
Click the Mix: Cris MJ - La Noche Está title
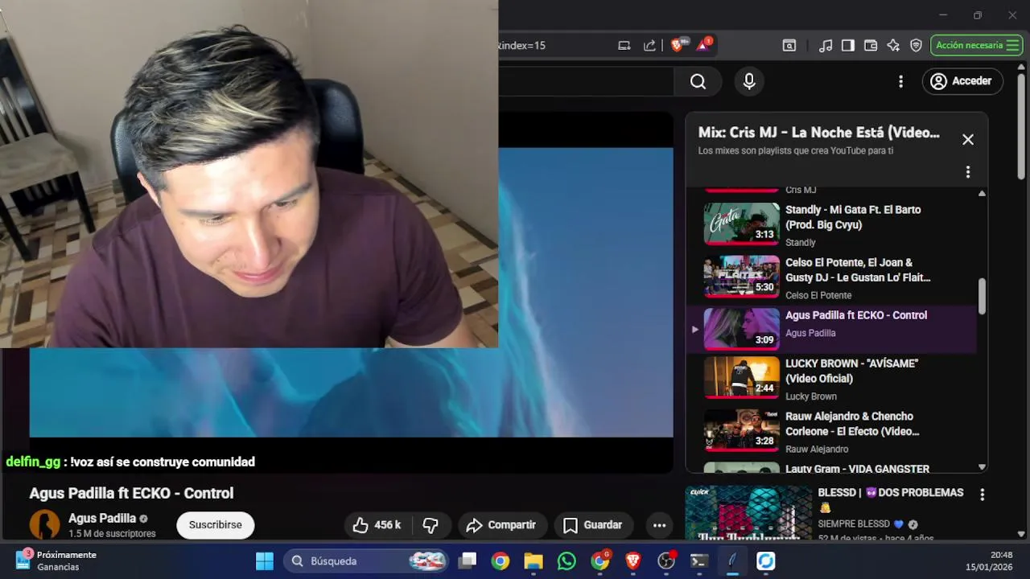click(819, 133)
